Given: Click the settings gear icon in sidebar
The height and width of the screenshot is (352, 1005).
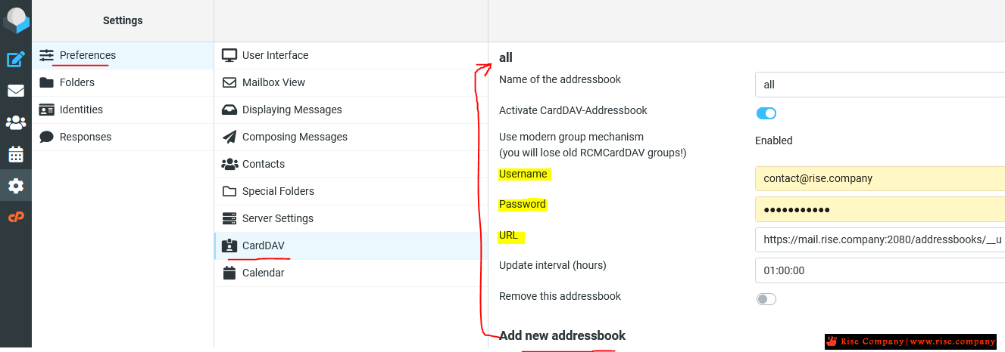Looking at the screenshot, I should [x=16, y=186].
